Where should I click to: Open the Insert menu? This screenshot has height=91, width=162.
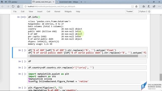tap(40, 11)
